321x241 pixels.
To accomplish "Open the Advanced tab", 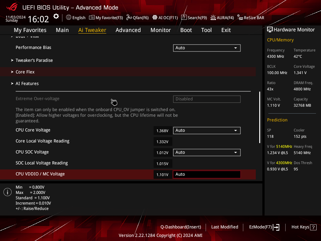I will point(128,30).
